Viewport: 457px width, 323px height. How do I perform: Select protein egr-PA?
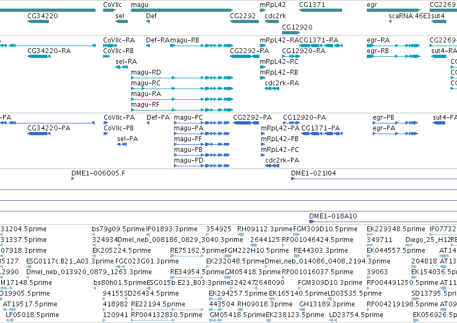click(384, 128)
